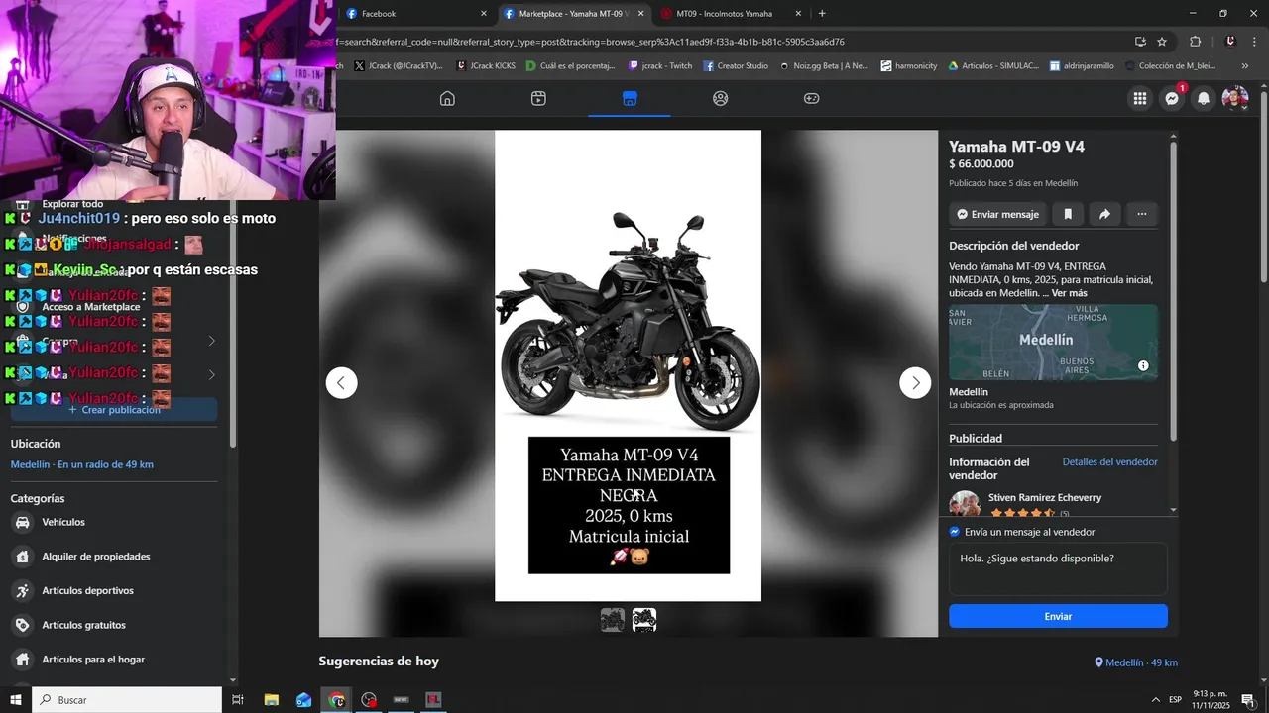Open the Facebook menu grid icon

[x=1140, y=98]
